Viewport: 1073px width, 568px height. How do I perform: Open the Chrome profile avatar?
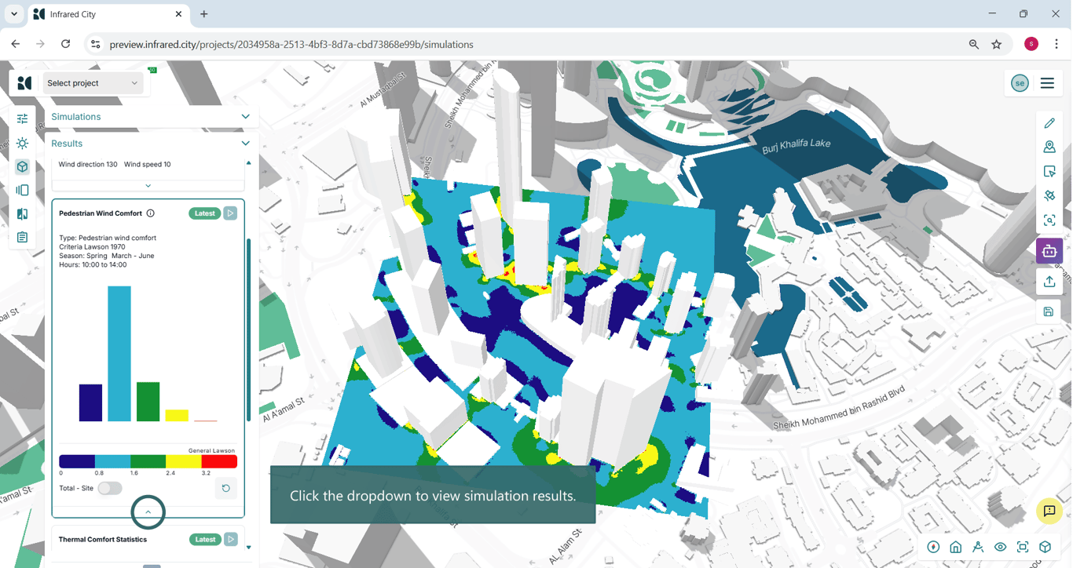(x=1031, y=45)
